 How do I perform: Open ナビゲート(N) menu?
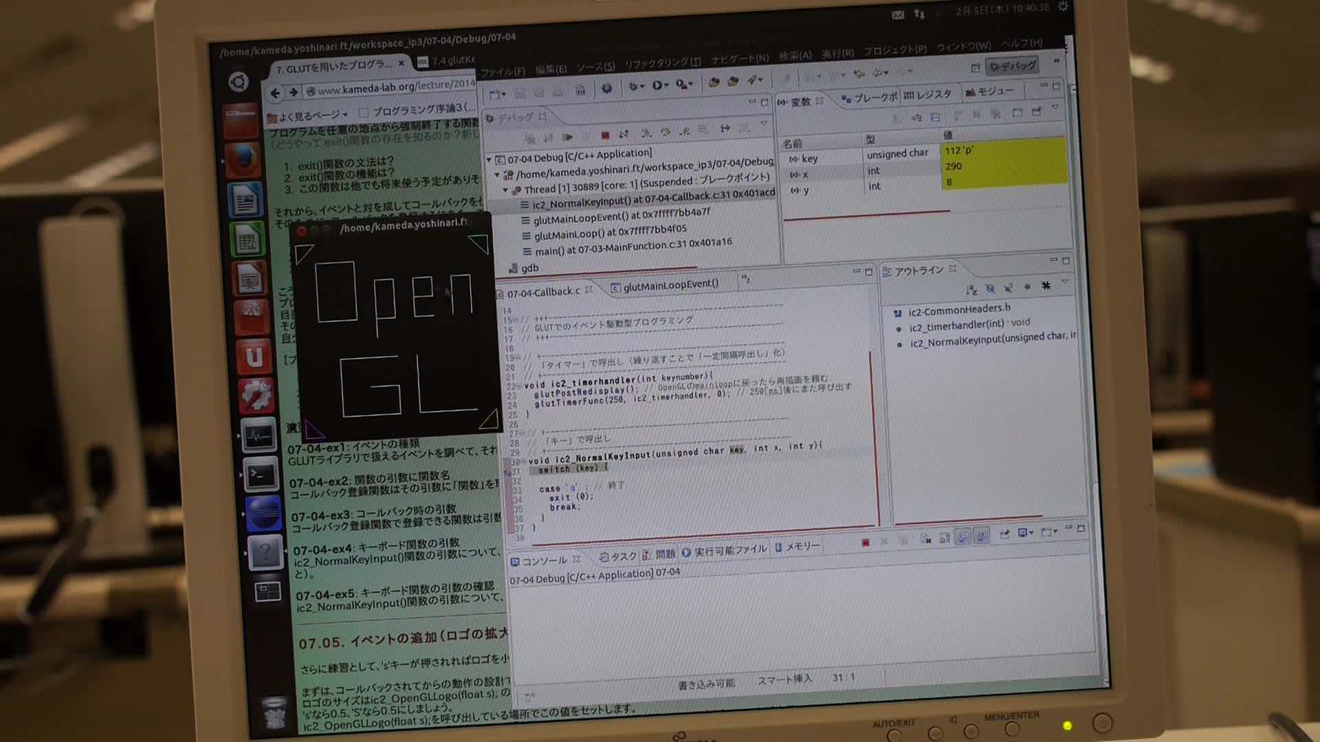click(740, 58)
